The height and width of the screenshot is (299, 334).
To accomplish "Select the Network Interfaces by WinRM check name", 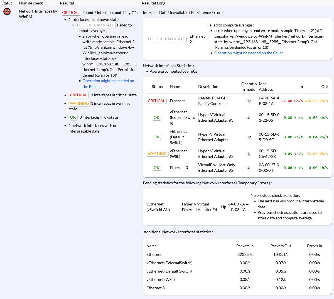I will point(38,14).
